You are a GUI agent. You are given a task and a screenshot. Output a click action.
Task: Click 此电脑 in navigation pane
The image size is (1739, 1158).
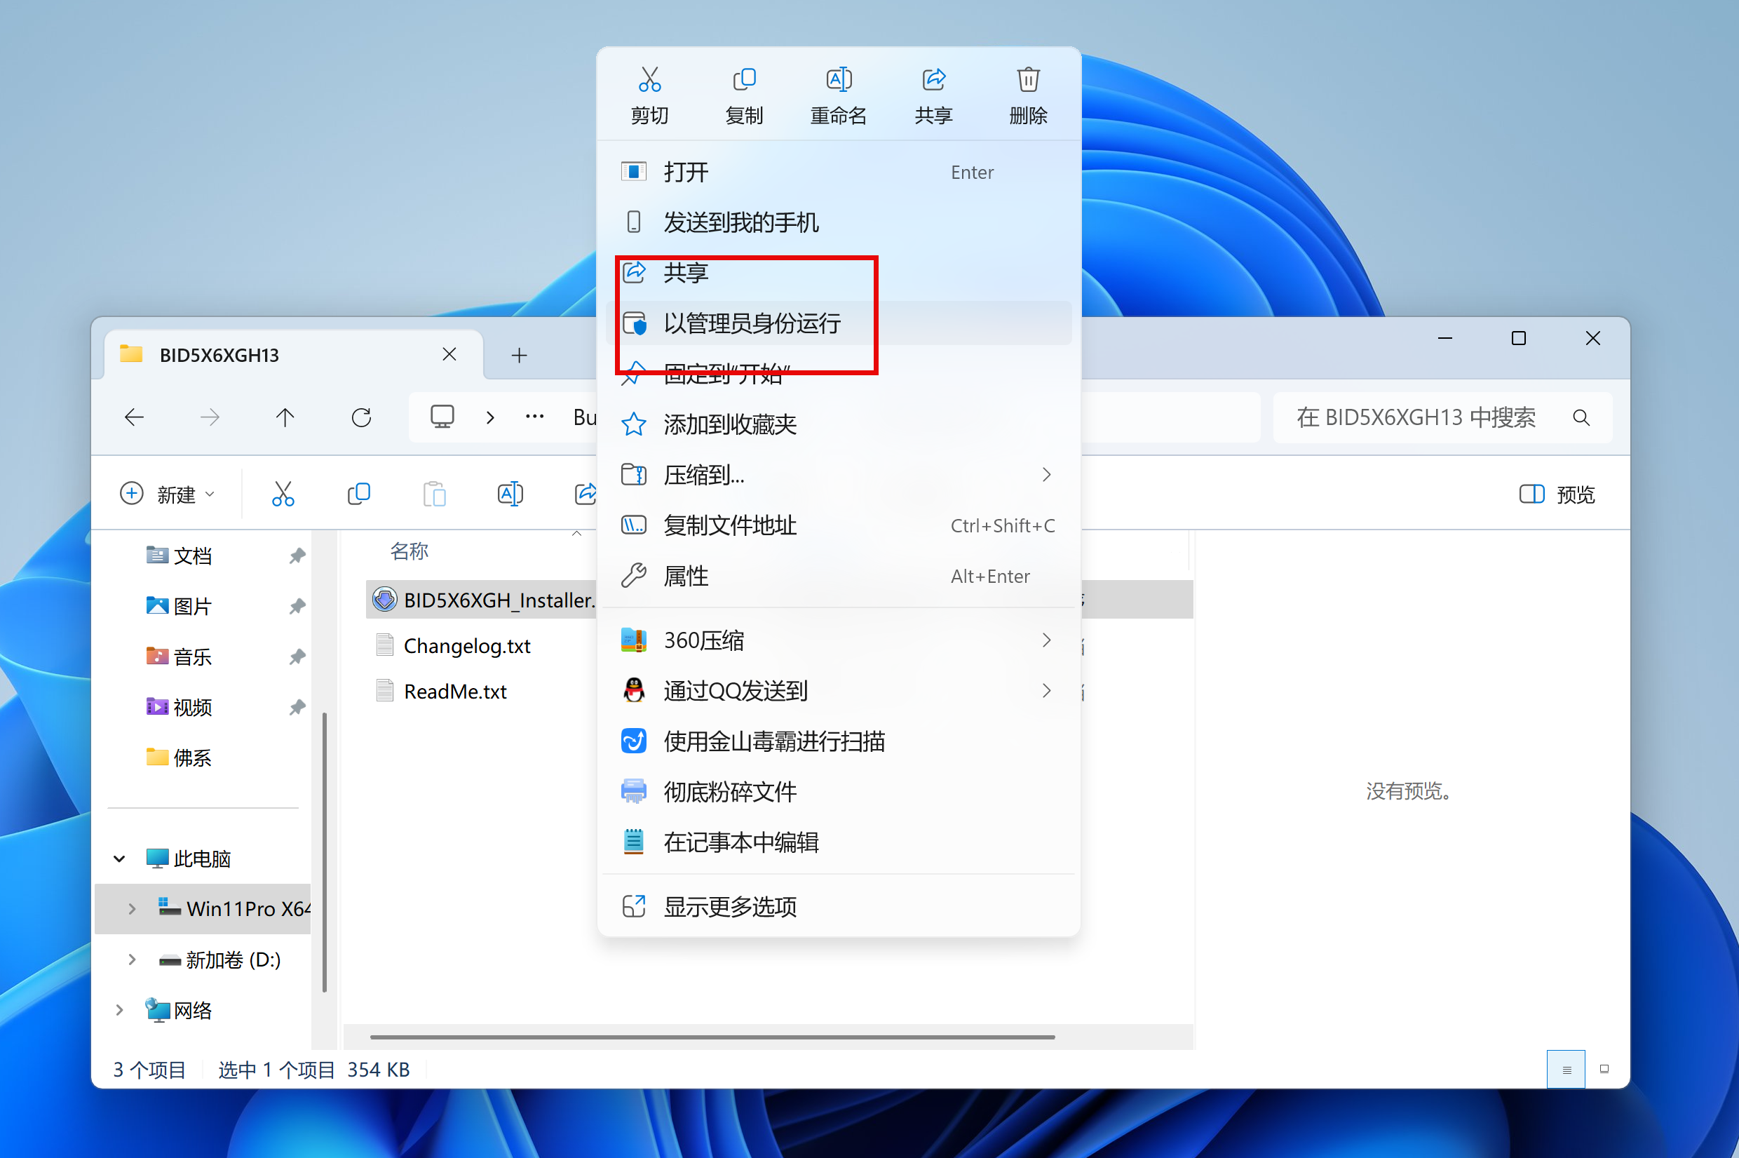tap(202, 859)
